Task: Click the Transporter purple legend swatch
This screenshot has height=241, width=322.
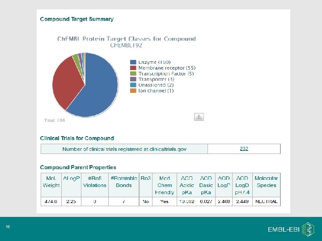Action: pyautogui.click(x=133, y=79)
